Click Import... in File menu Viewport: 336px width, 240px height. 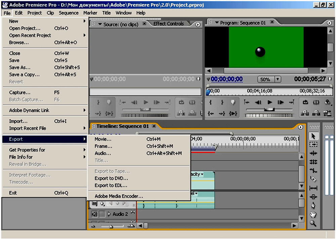pyautogui.click(x=45, y=121)
